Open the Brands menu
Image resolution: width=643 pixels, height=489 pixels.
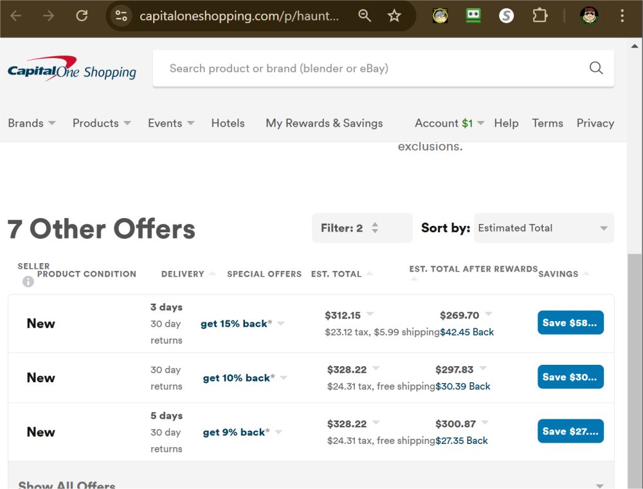pyautogui.click(x=31, y=123)
